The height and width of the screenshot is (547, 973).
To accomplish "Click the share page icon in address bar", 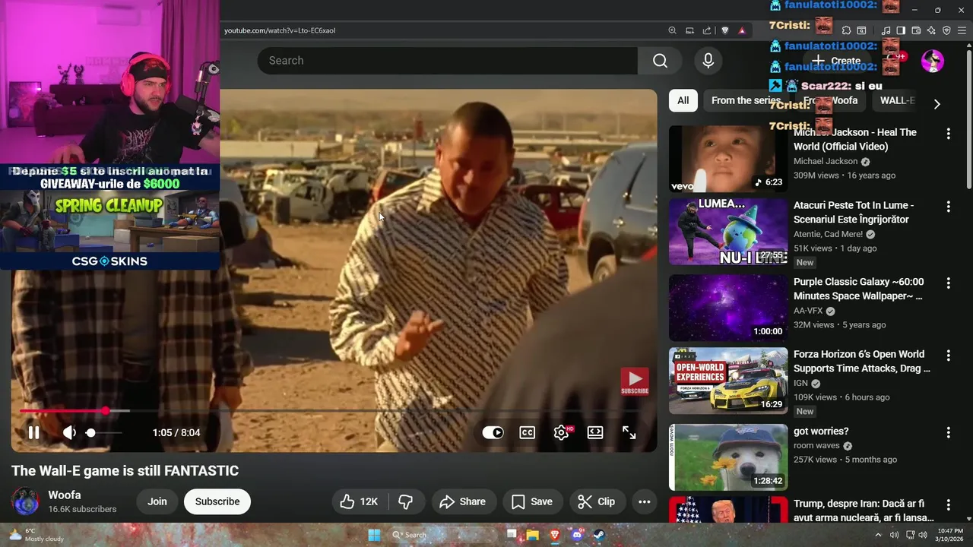I will pyautogui.click(x=707, y=30).
